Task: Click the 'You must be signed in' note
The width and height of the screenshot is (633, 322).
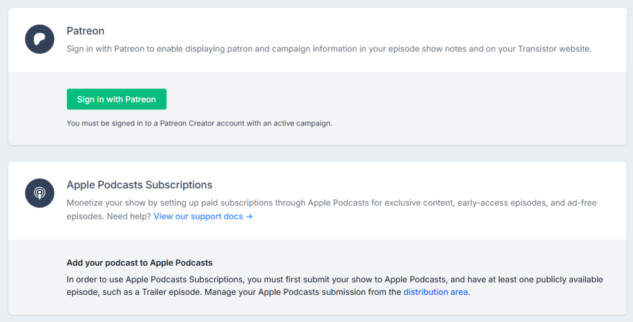Action: [200, 124]
